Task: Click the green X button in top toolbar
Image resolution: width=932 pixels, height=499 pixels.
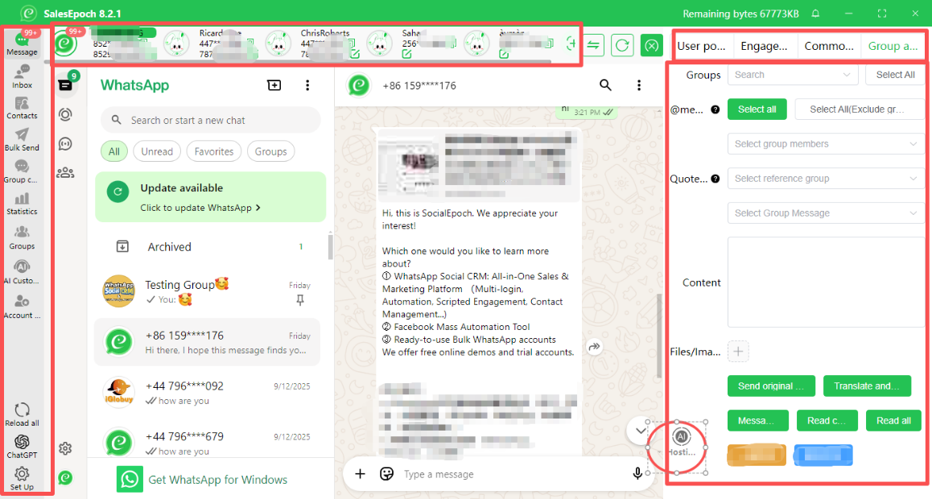Action: (x=651, y=45)
